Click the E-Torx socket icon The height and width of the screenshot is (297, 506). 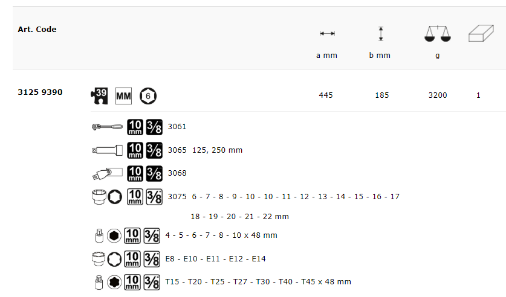click(x=98, y=259)
